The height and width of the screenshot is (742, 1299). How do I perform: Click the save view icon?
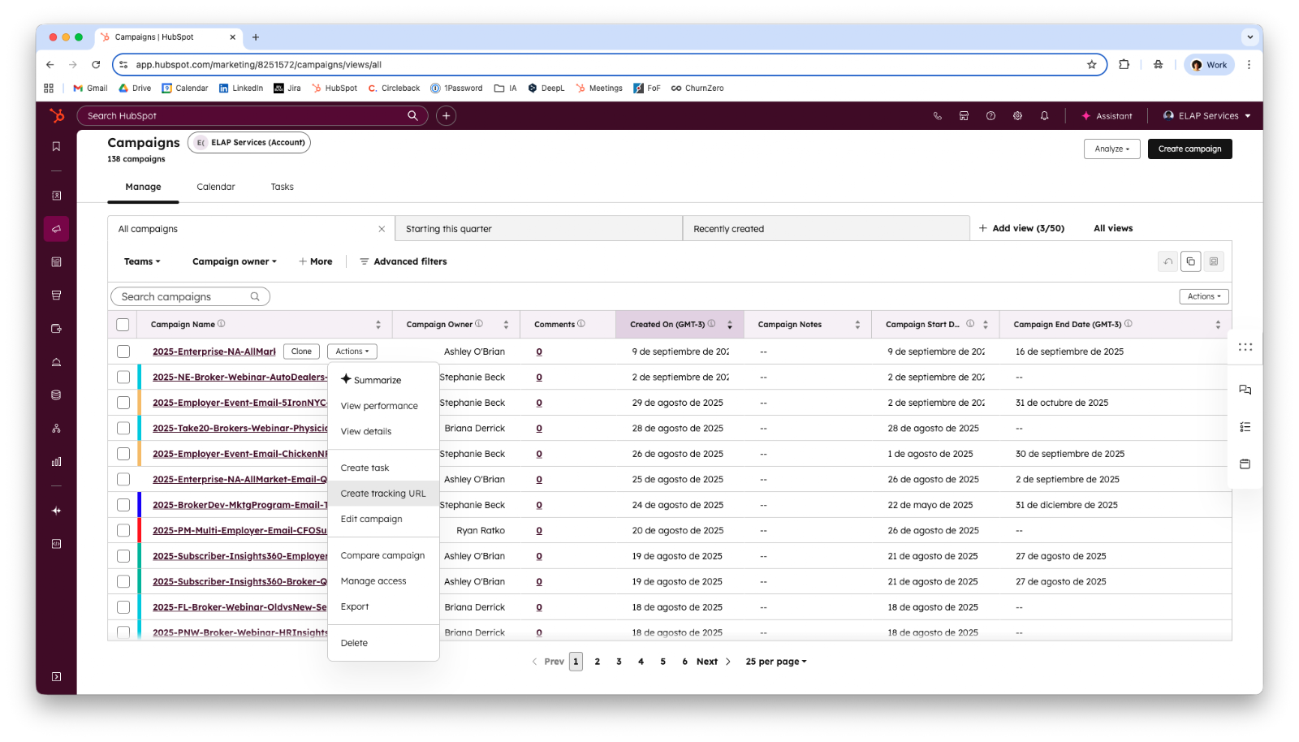(1214, 261)
